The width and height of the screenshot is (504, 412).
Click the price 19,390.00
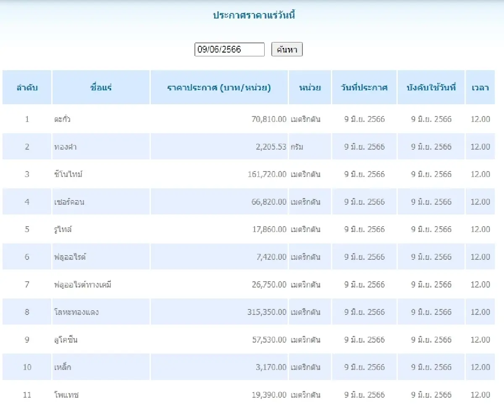269,395
